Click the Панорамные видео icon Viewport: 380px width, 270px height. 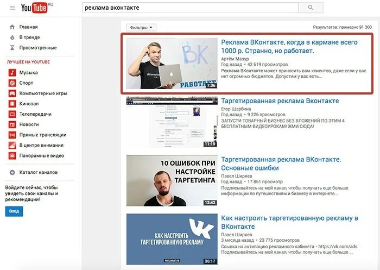[x=12, y=156]
